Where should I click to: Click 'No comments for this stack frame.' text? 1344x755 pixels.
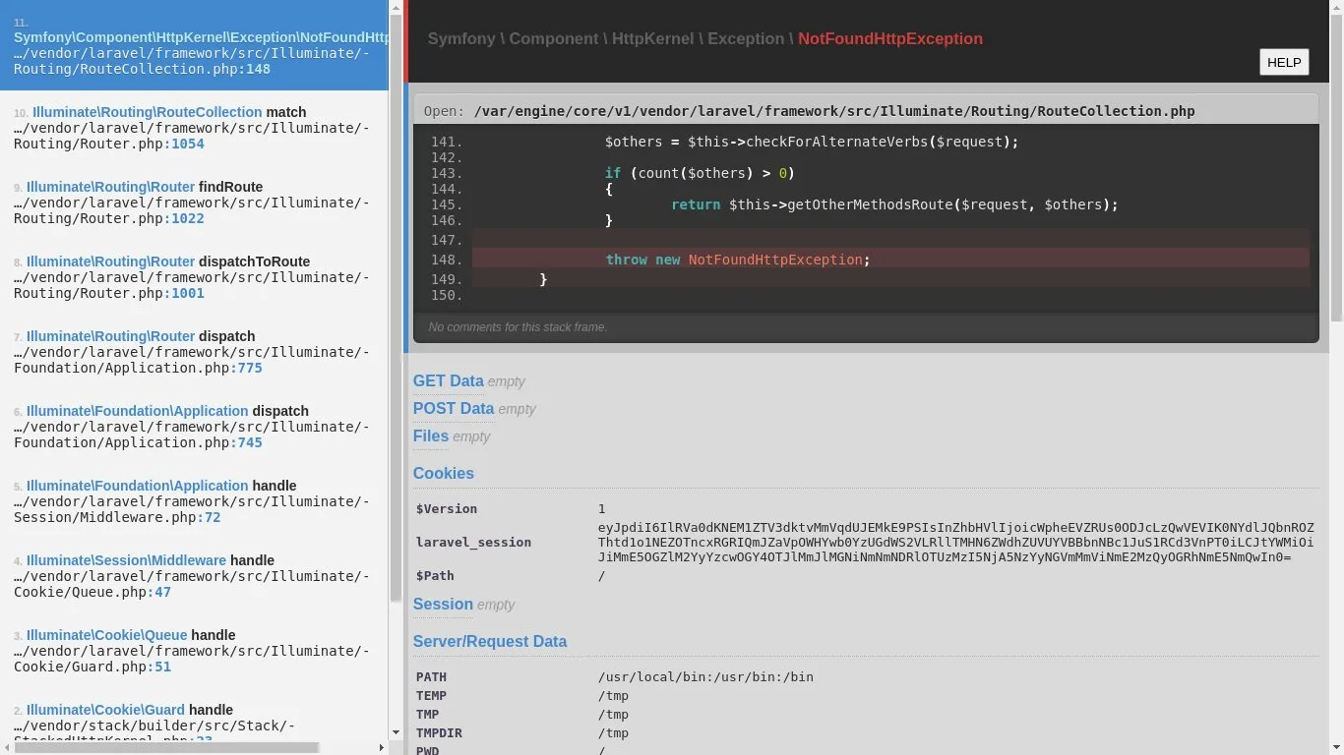[x=519, y=327]
